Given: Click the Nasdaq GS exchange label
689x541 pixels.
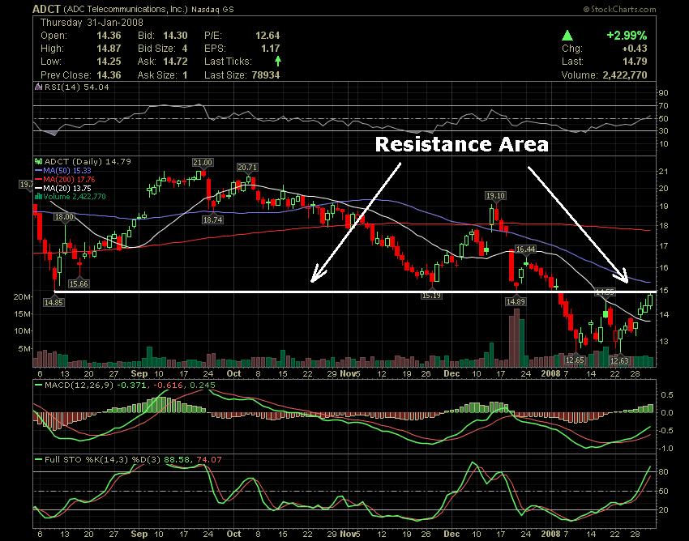Looking at the screenshot, I should click(212, 9).
